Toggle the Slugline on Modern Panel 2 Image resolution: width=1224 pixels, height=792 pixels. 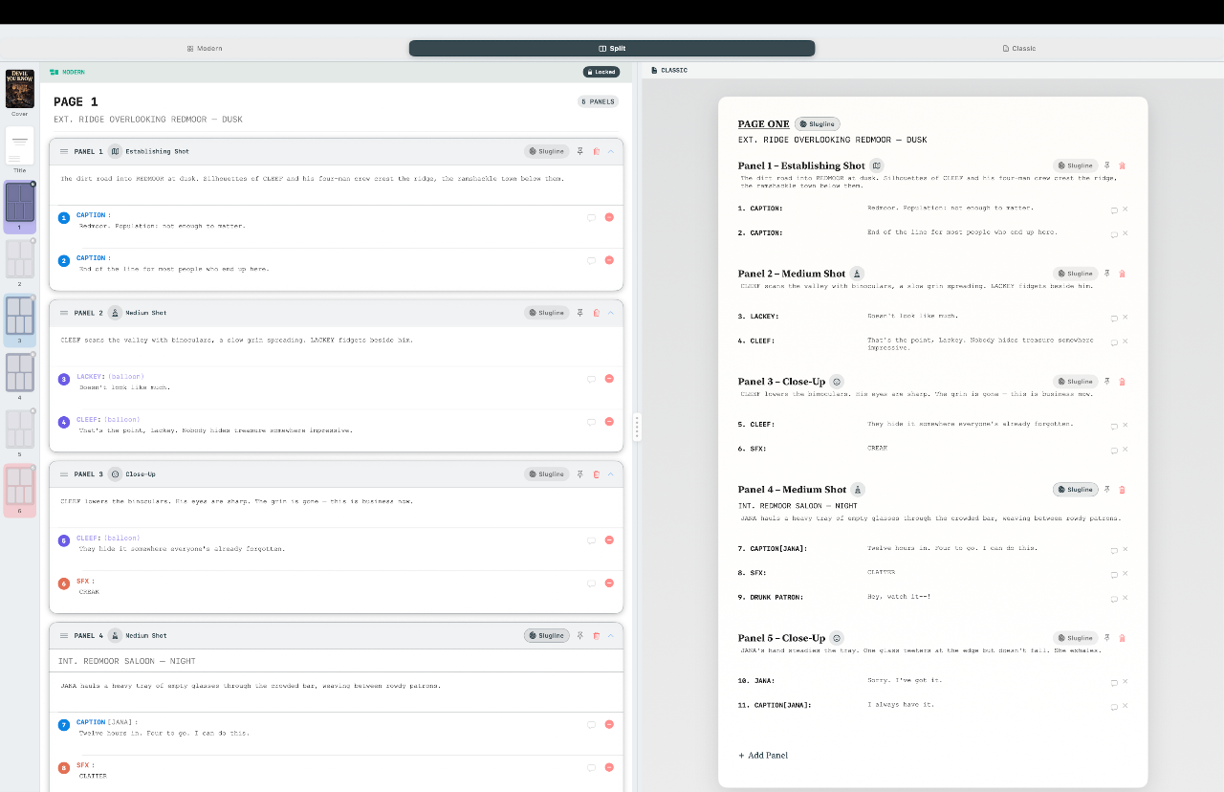[x=547, y=313]
